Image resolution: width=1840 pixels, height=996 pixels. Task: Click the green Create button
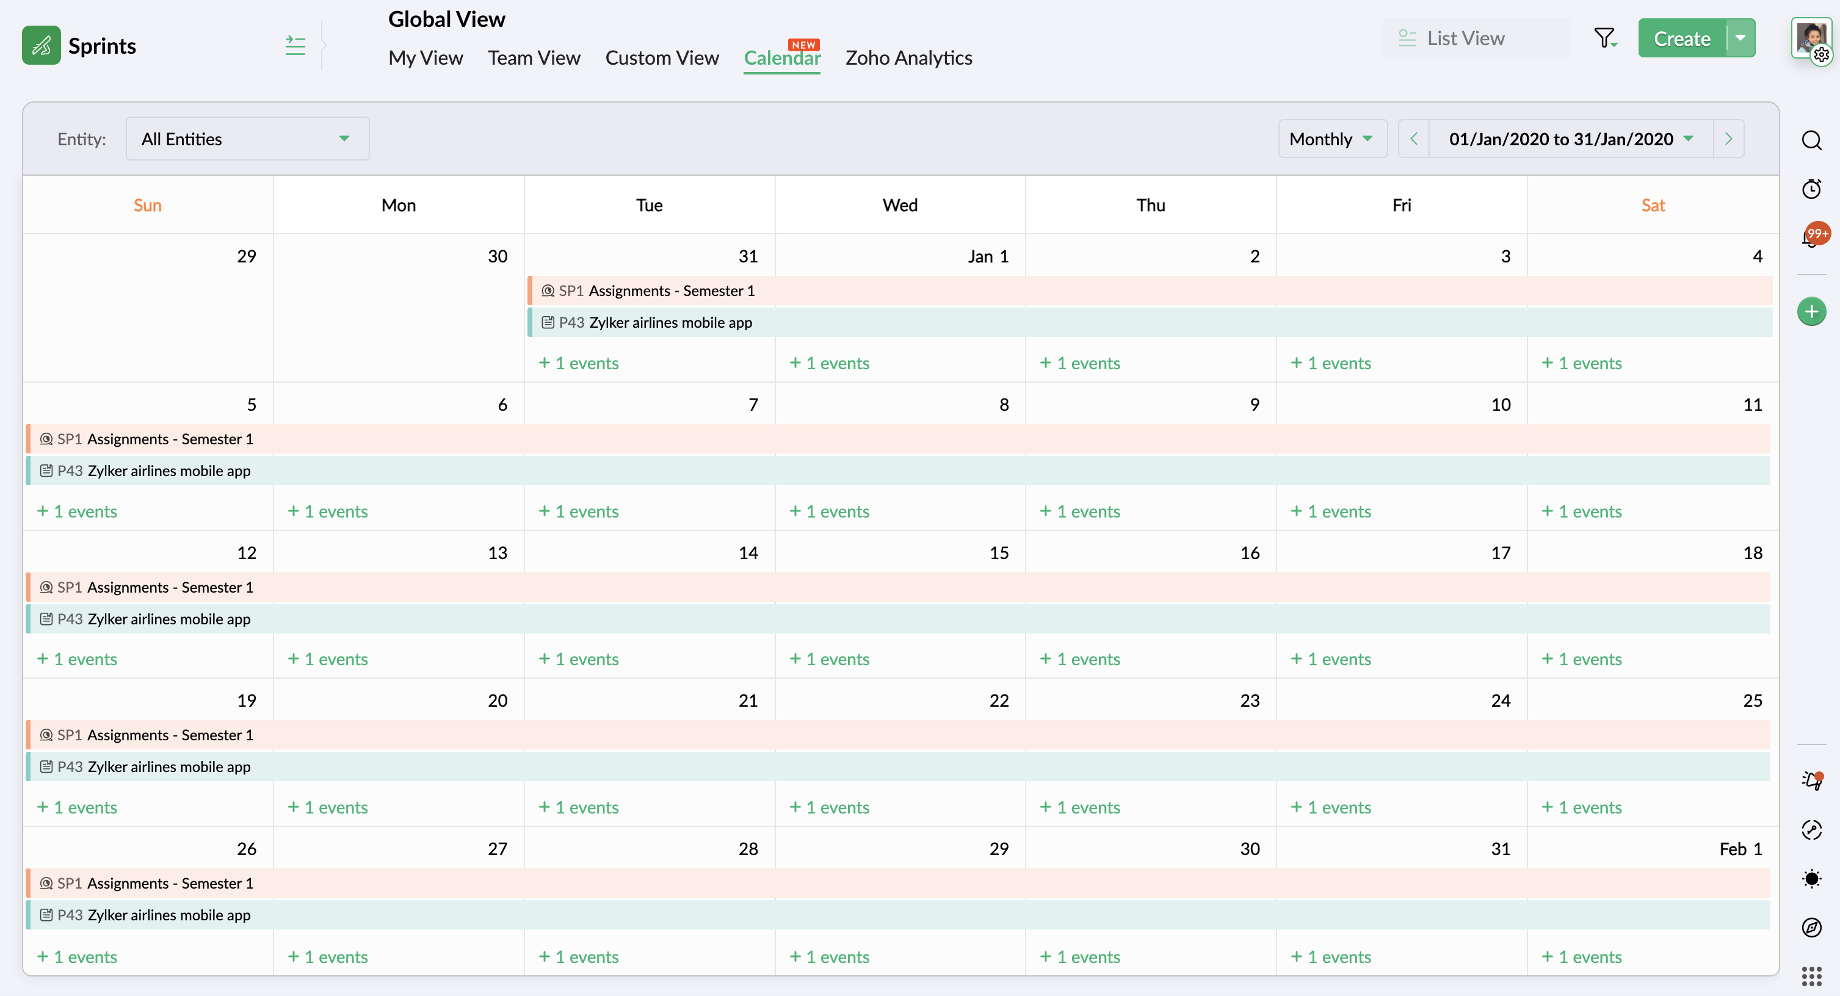pos(1682,38)
